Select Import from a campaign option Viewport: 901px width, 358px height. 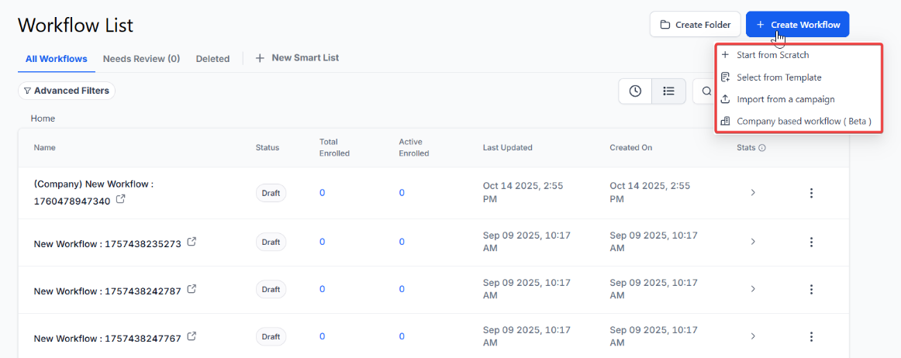(785, 99)
